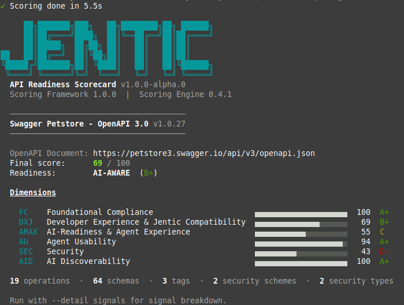404x305 pixels.
Task: Click 'Developer Experience & Jentic Compatibility' label
Action: 146,222
